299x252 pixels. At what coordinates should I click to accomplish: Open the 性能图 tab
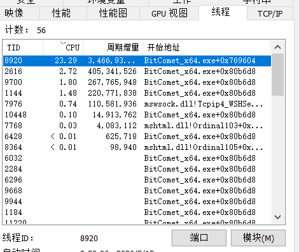coord(113,13)
